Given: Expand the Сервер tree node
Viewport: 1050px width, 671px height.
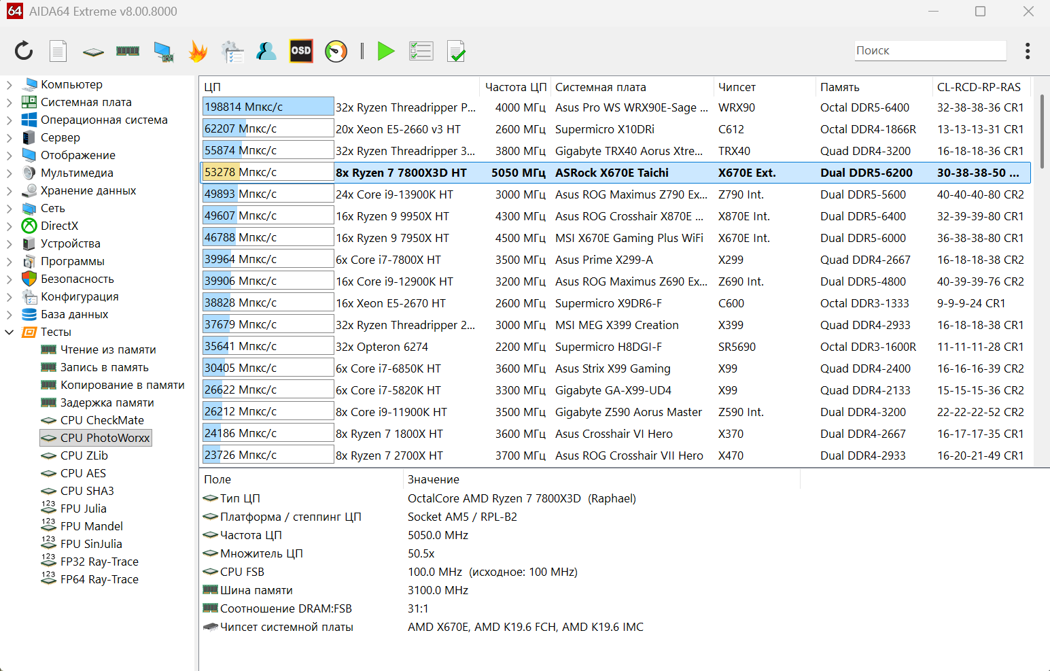Looking at the screenshot, I should click(x=10, y=138).
